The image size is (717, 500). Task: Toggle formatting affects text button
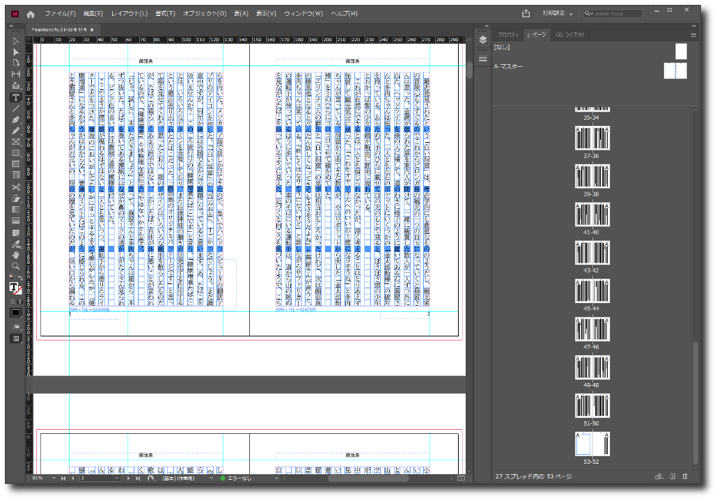[19, 301]
